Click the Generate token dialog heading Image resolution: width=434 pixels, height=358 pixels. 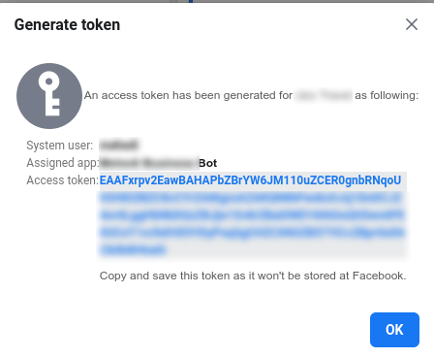(67, 25)
